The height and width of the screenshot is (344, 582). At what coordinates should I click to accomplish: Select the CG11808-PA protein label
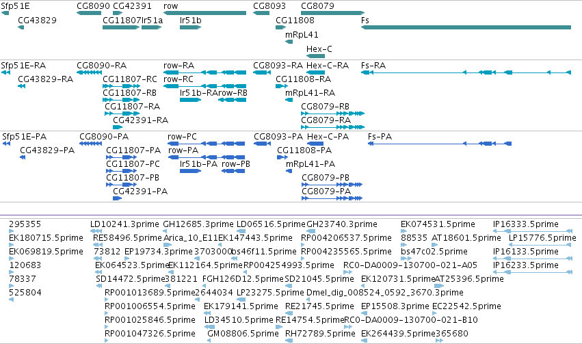[x=304, y=150]
